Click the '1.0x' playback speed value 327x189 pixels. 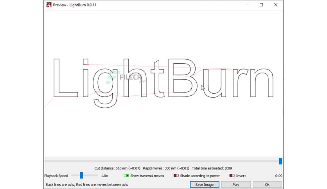(104, 176)
